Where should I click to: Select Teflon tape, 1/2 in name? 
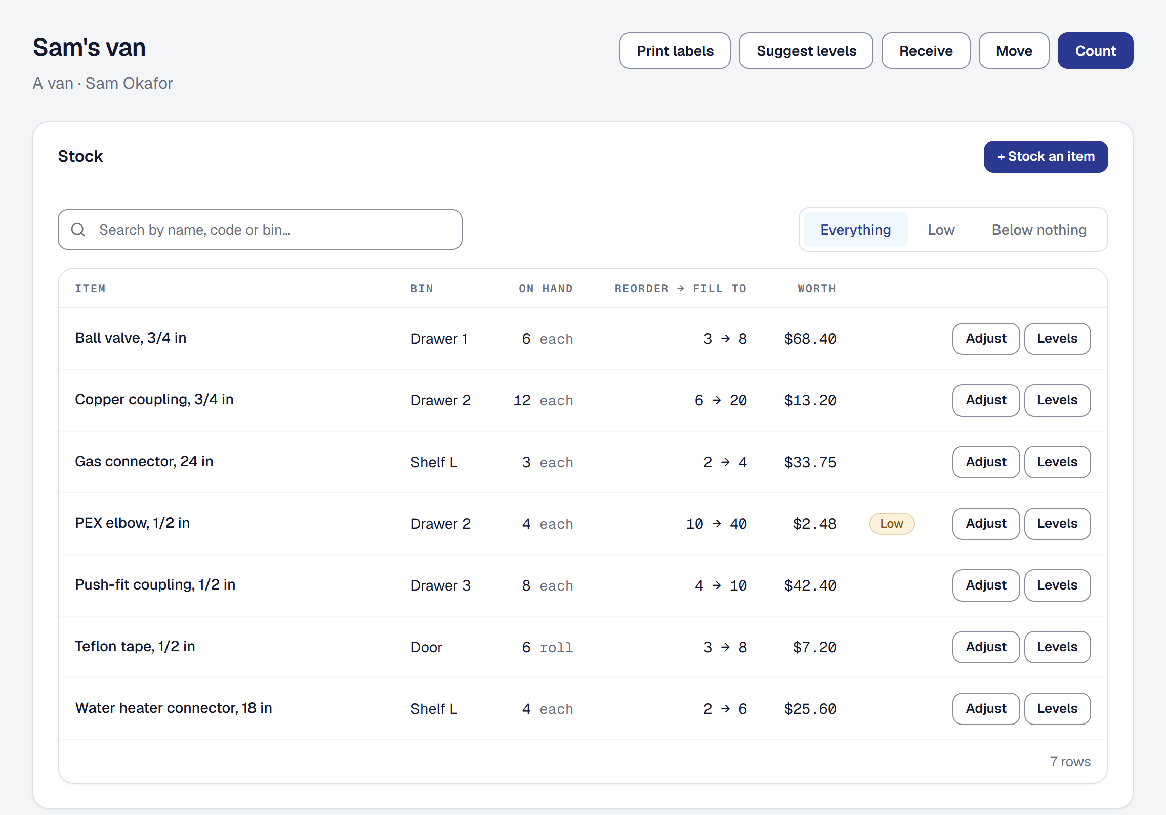135,646
